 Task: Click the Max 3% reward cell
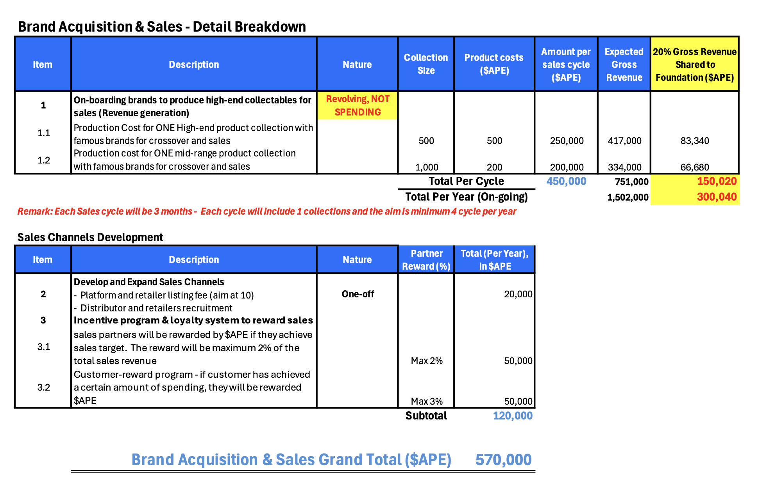tap(427, 401)
